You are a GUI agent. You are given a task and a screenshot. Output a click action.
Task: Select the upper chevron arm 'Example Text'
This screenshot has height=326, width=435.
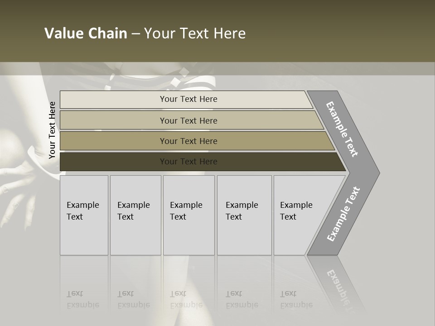342,129
